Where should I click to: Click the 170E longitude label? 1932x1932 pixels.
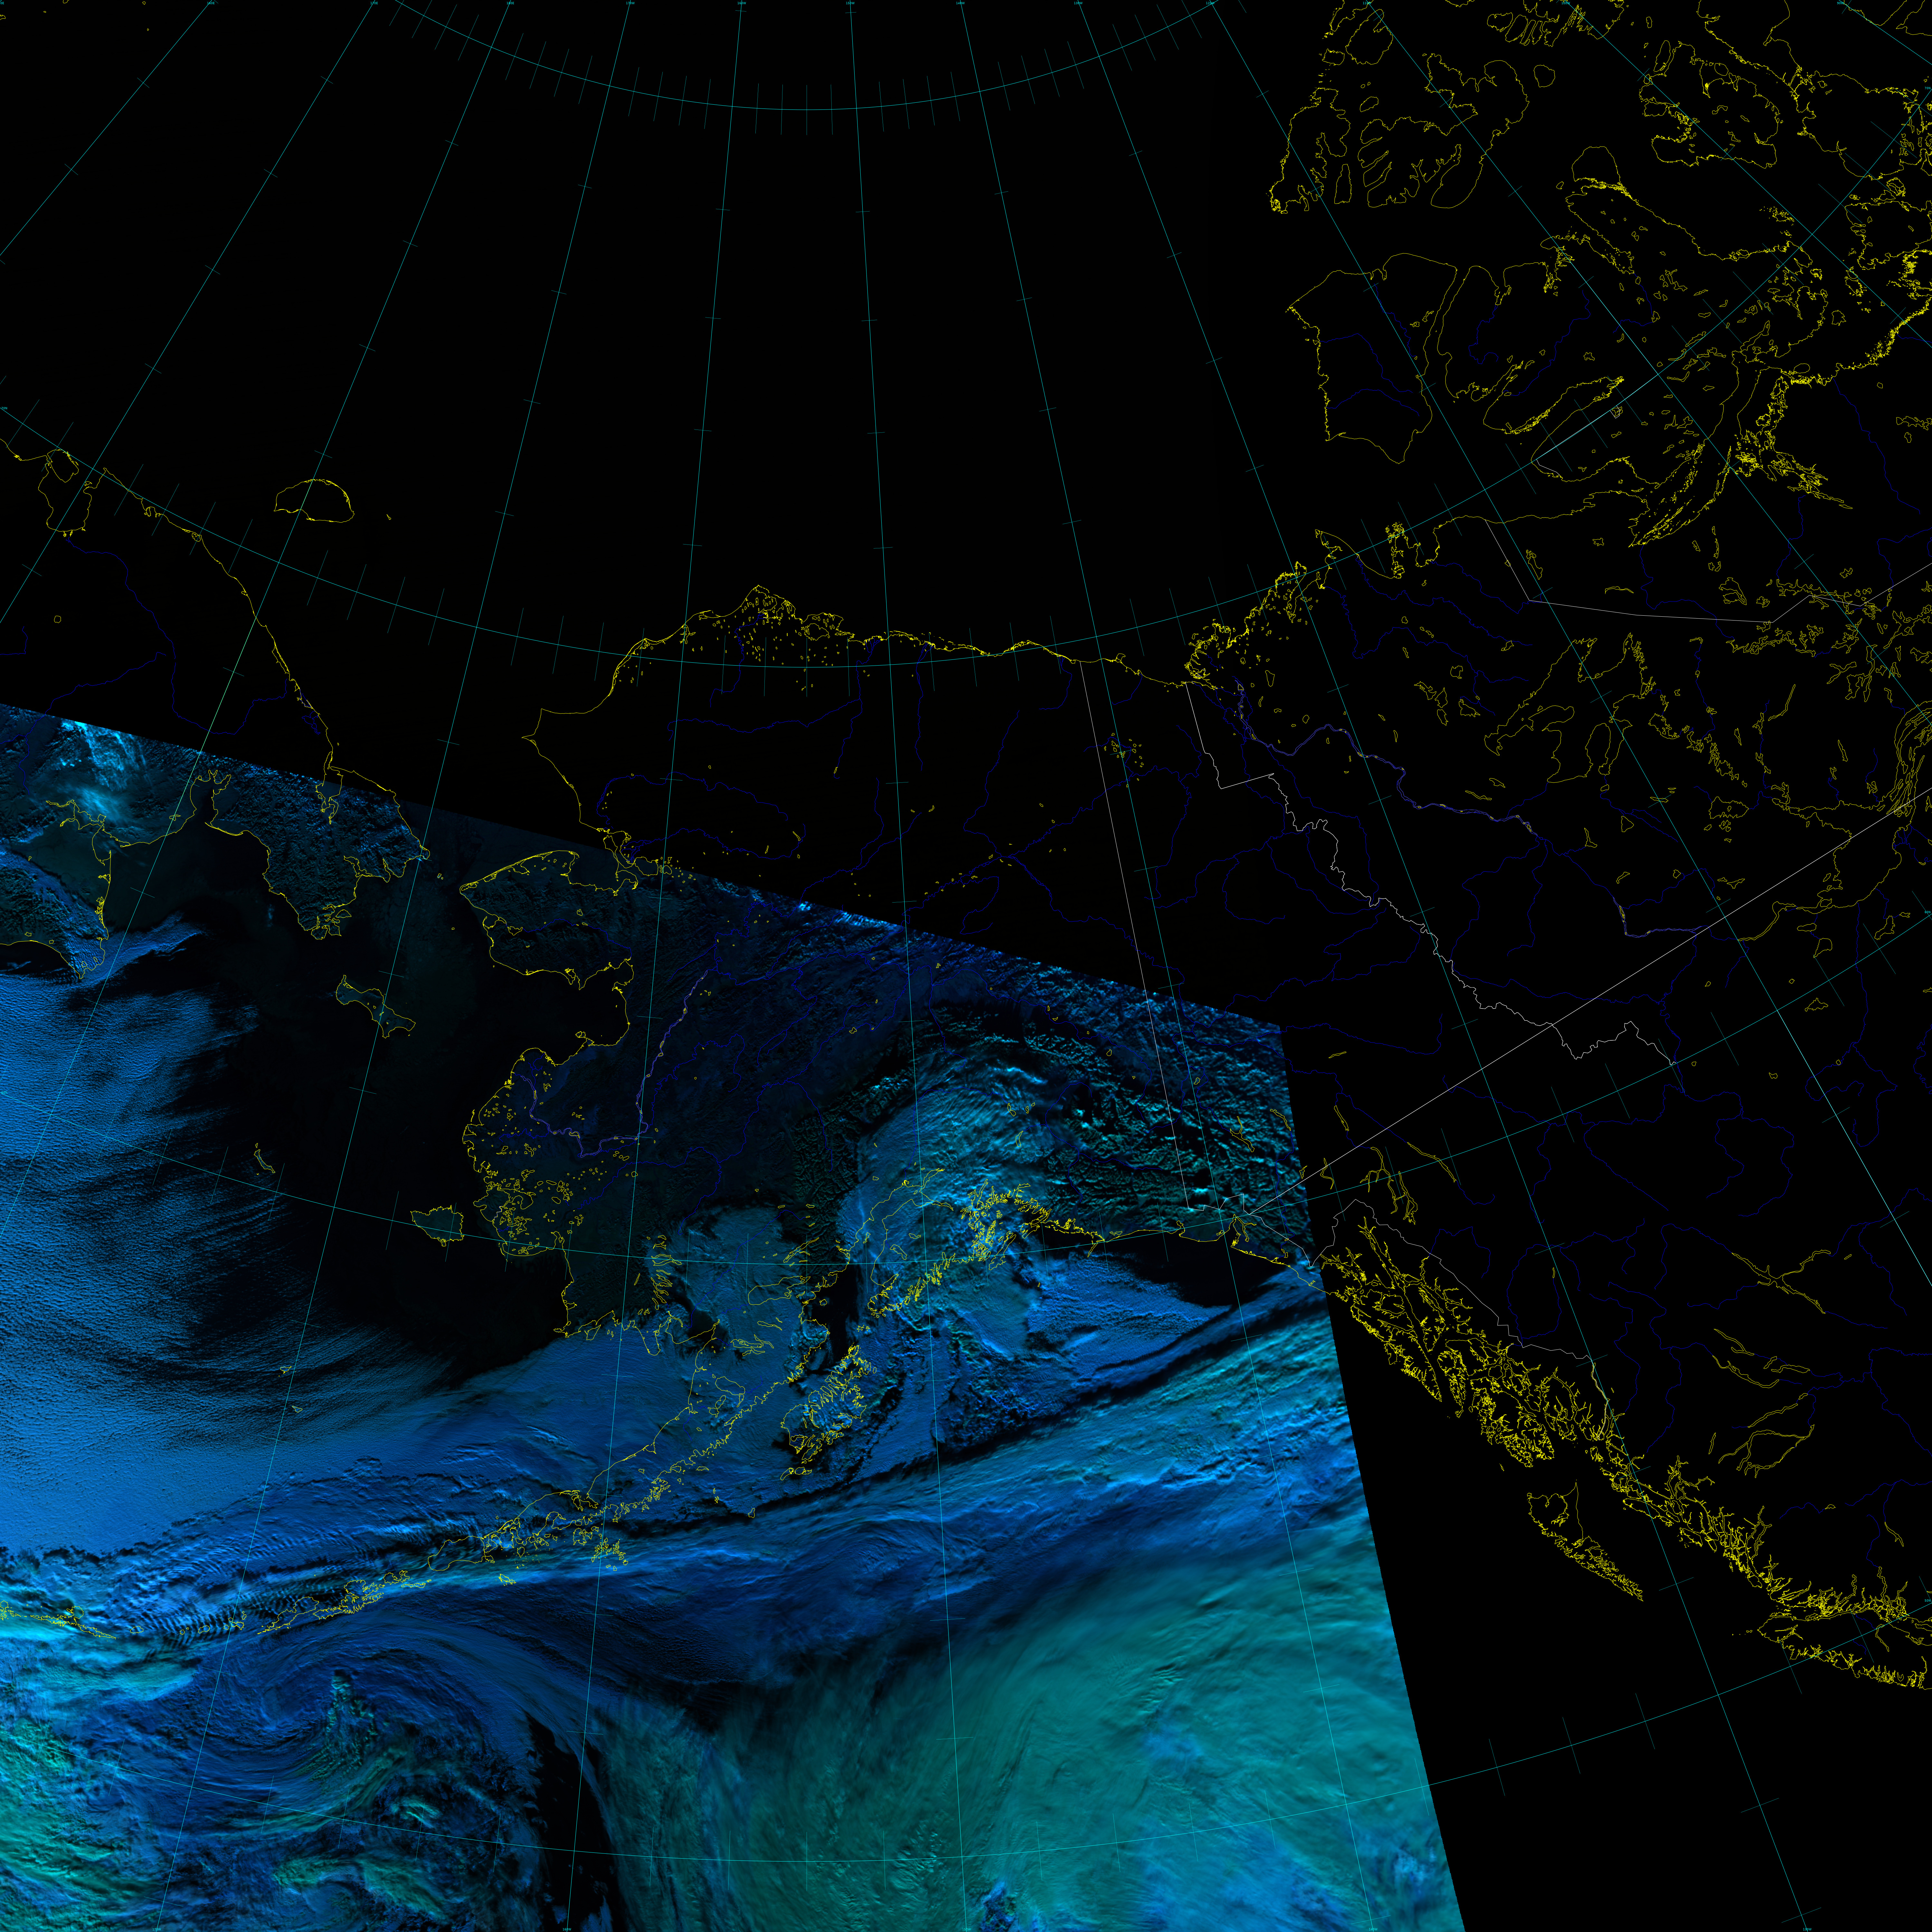tap(374, 3)
